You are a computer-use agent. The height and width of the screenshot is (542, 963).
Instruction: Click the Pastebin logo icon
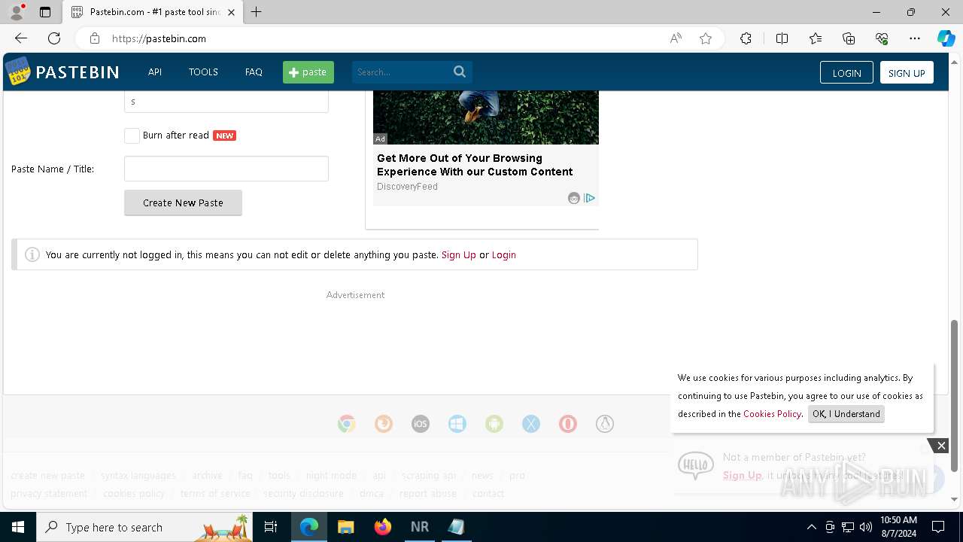pos(18,72)
